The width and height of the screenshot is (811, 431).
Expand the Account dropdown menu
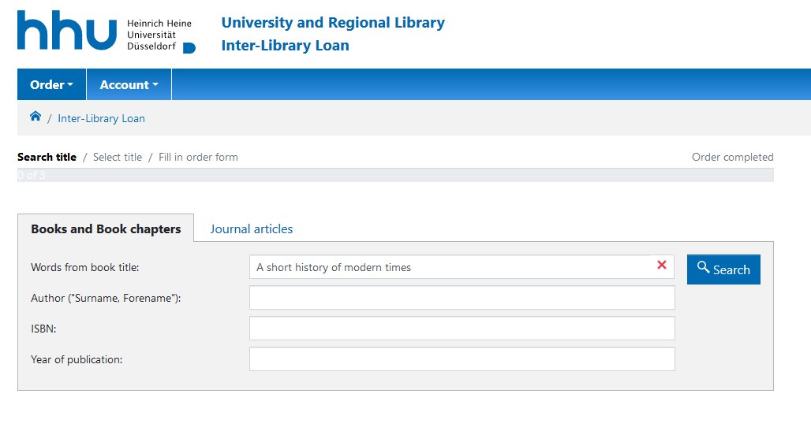(129, 84)
